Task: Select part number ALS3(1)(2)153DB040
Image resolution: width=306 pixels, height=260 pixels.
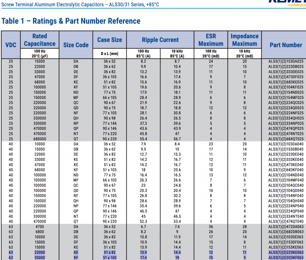Action: [286, 149]
